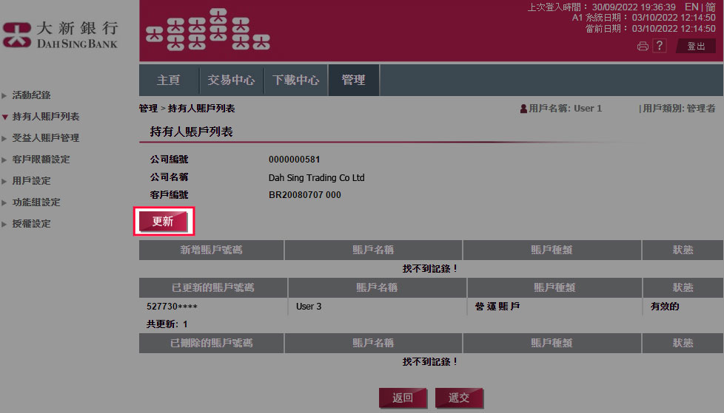Open 用戶設定 in the sidebar
This screenshot has height=413, width=724.
click(31, 181)
